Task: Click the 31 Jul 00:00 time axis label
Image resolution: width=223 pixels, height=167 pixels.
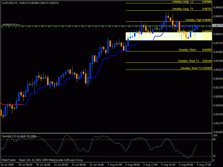Action: pos(61,165)
